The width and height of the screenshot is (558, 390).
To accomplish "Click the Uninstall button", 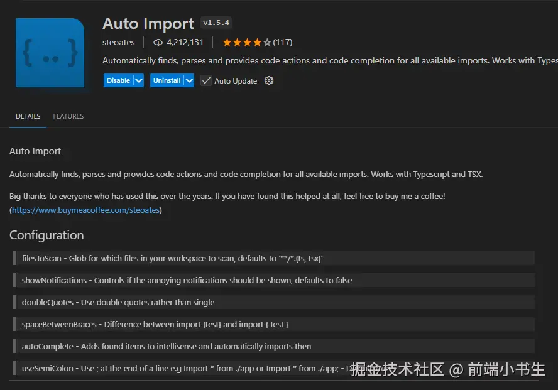I will 167,80.
